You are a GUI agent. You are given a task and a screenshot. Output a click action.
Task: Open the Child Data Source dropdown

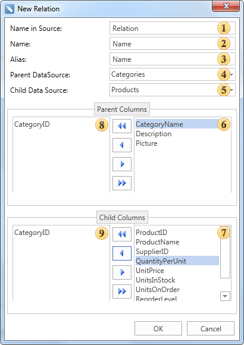tap(232, 90)
